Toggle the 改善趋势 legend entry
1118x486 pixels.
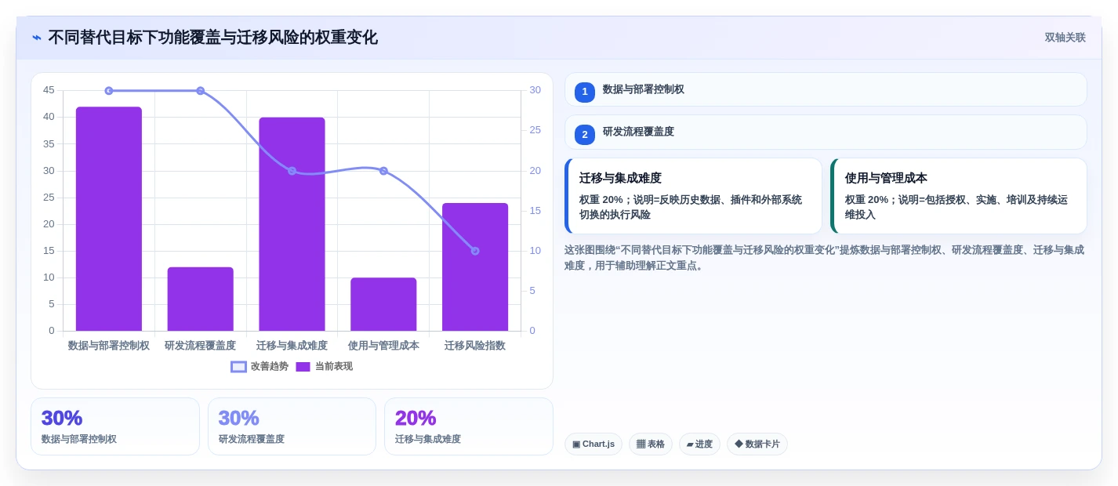(x=260, y=366)
